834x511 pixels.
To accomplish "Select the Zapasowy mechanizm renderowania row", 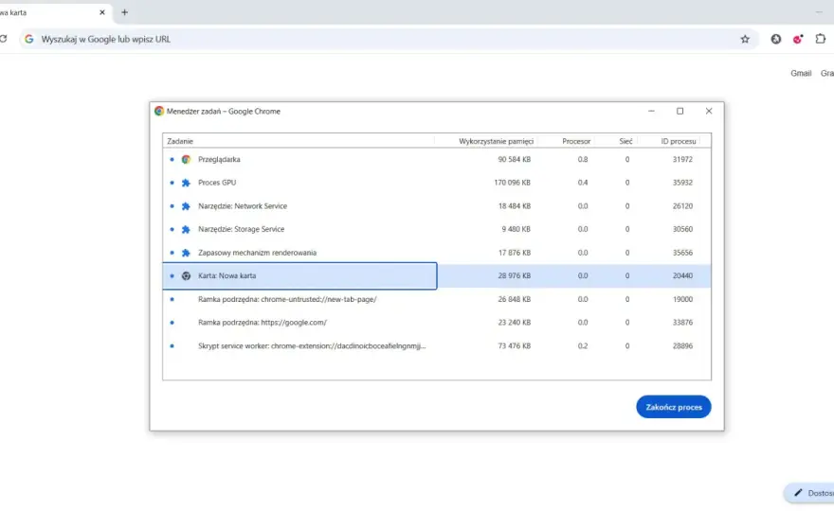I will (x=437, y=253).
